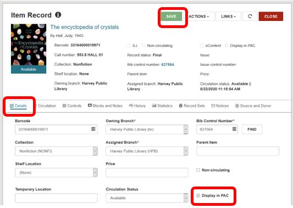The width and height of the screenshot is (293, 208).
Task: Click call number text 553.8 HALL 01
Action: point(90,55)
